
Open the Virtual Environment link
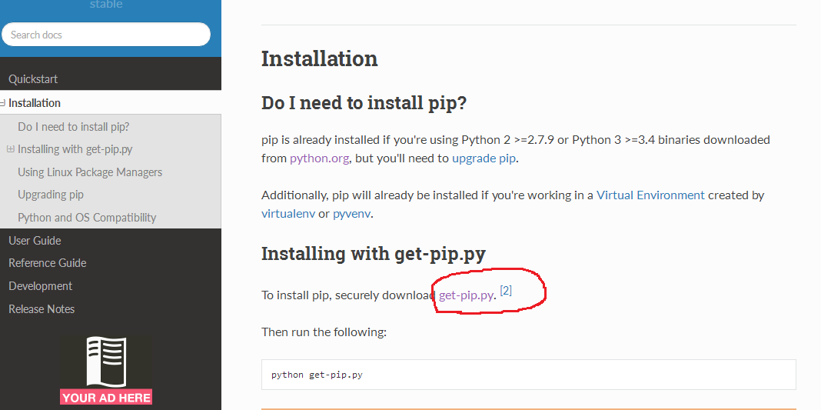[x=650, y=195]
